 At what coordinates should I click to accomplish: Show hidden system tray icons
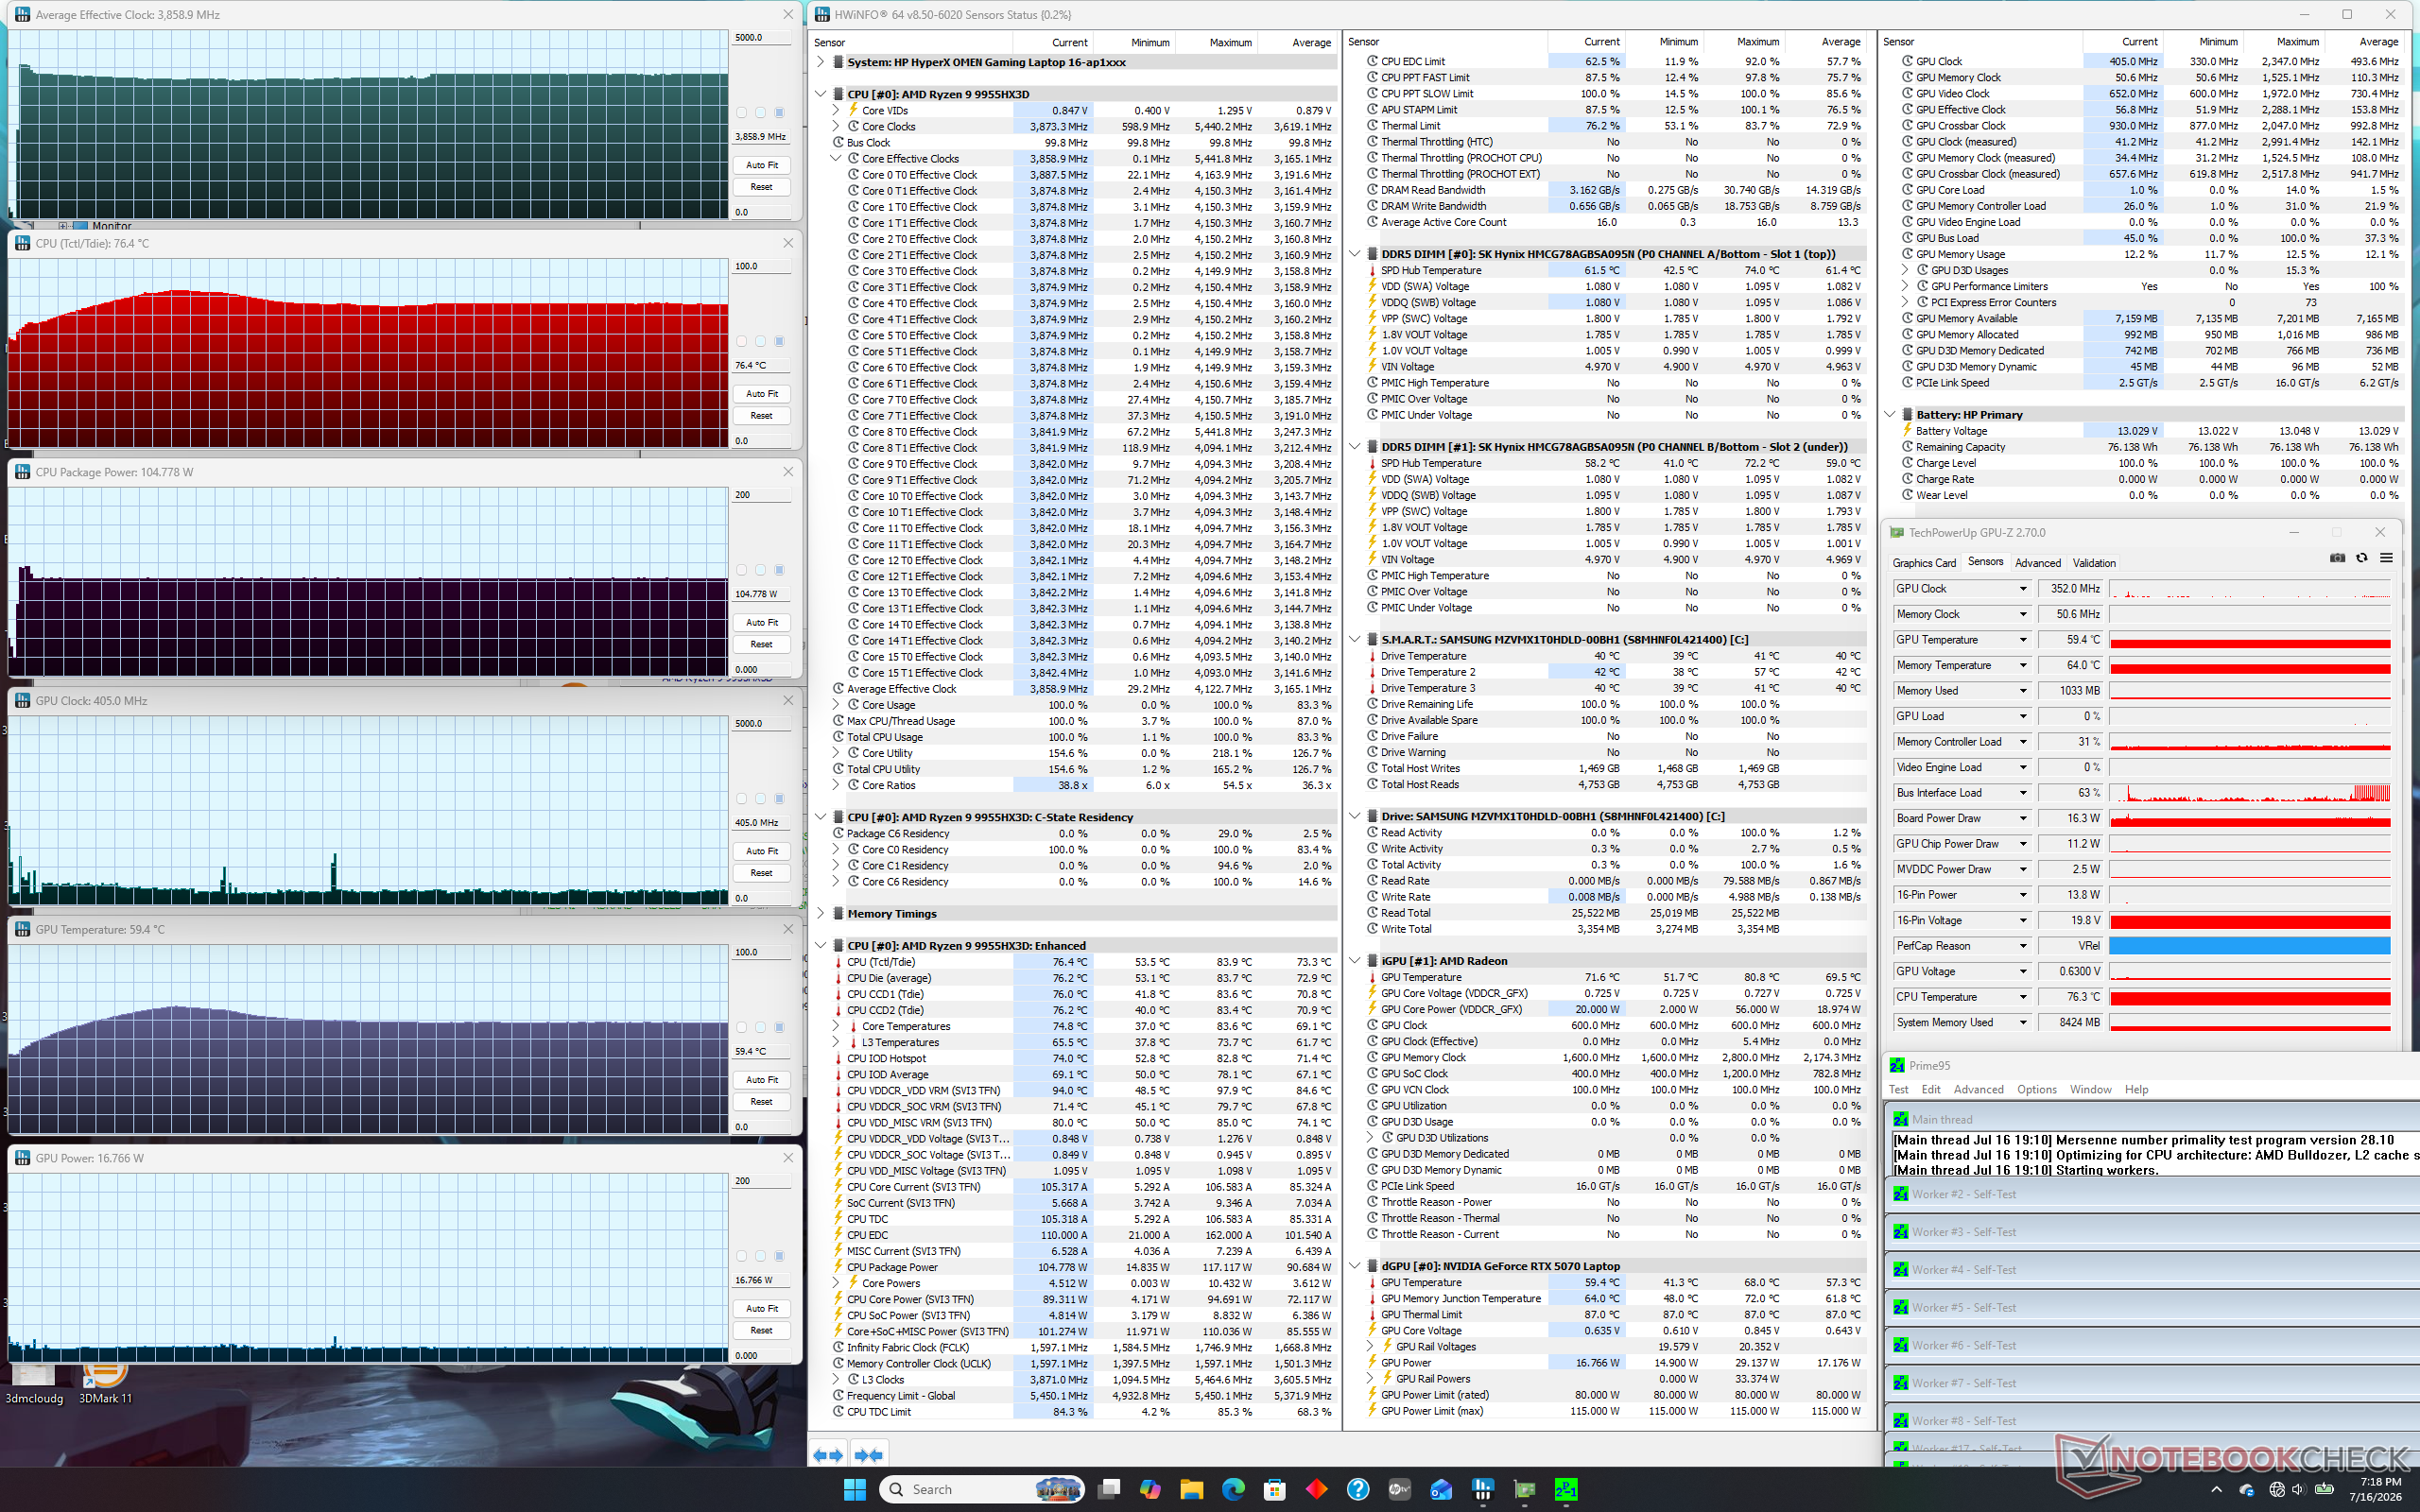tap(2216, 1489)
